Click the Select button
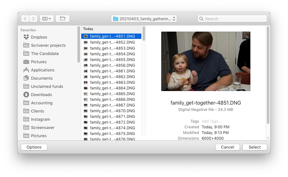 255,147
